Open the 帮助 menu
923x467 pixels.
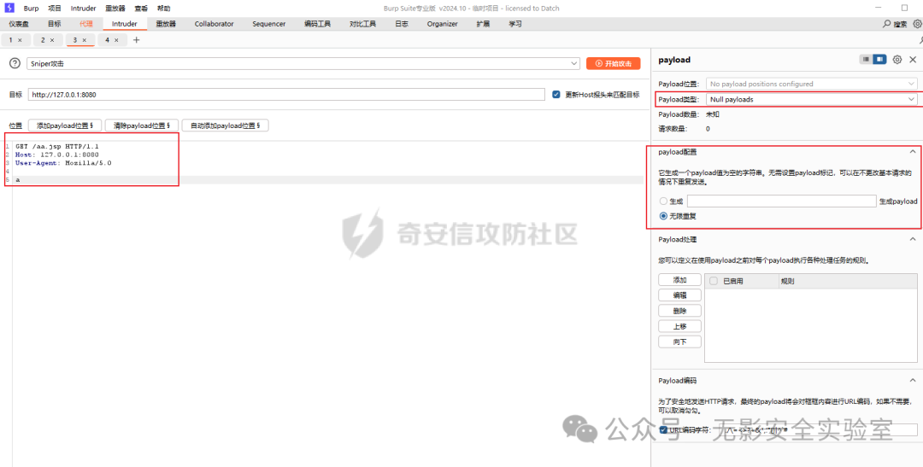coord(163,9)
